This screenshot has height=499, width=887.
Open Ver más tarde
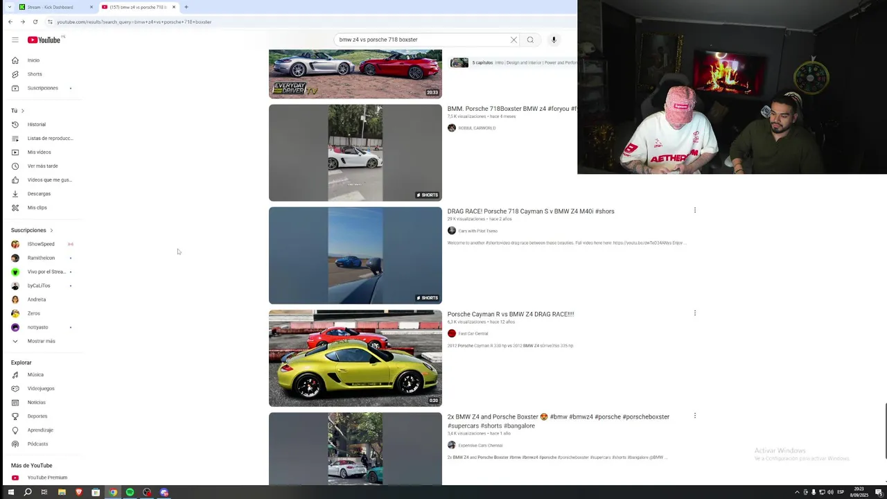pos(42,166)
